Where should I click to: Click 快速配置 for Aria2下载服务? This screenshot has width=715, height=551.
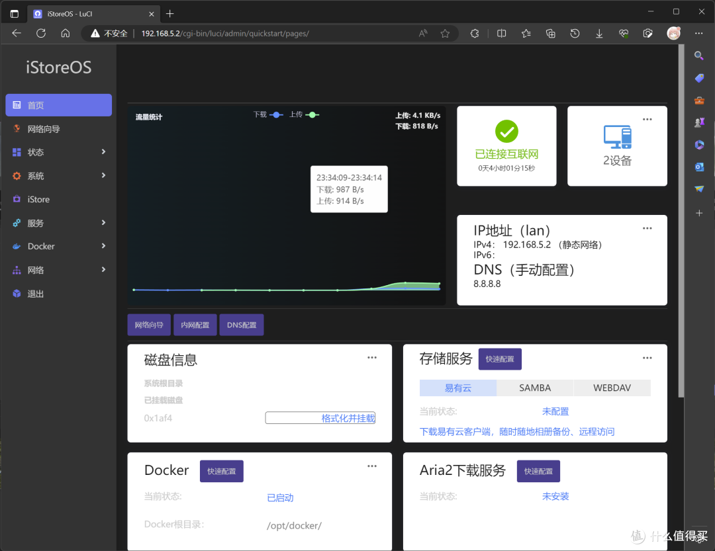[538, 471]
